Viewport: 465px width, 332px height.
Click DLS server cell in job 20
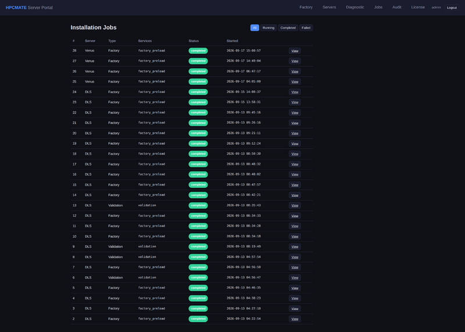[x=88, y=133]
